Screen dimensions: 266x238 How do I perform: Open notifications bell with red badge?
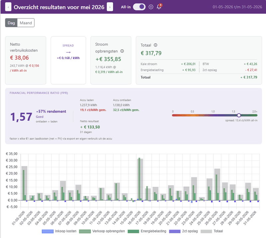coord(159,7)
